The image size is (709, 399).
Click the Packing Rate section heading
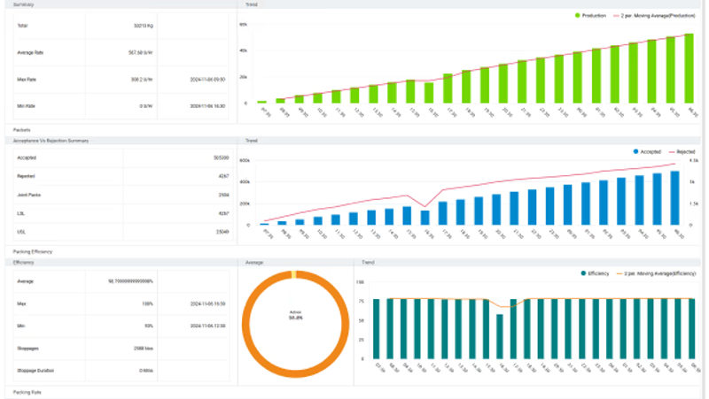tap(27, 392)
